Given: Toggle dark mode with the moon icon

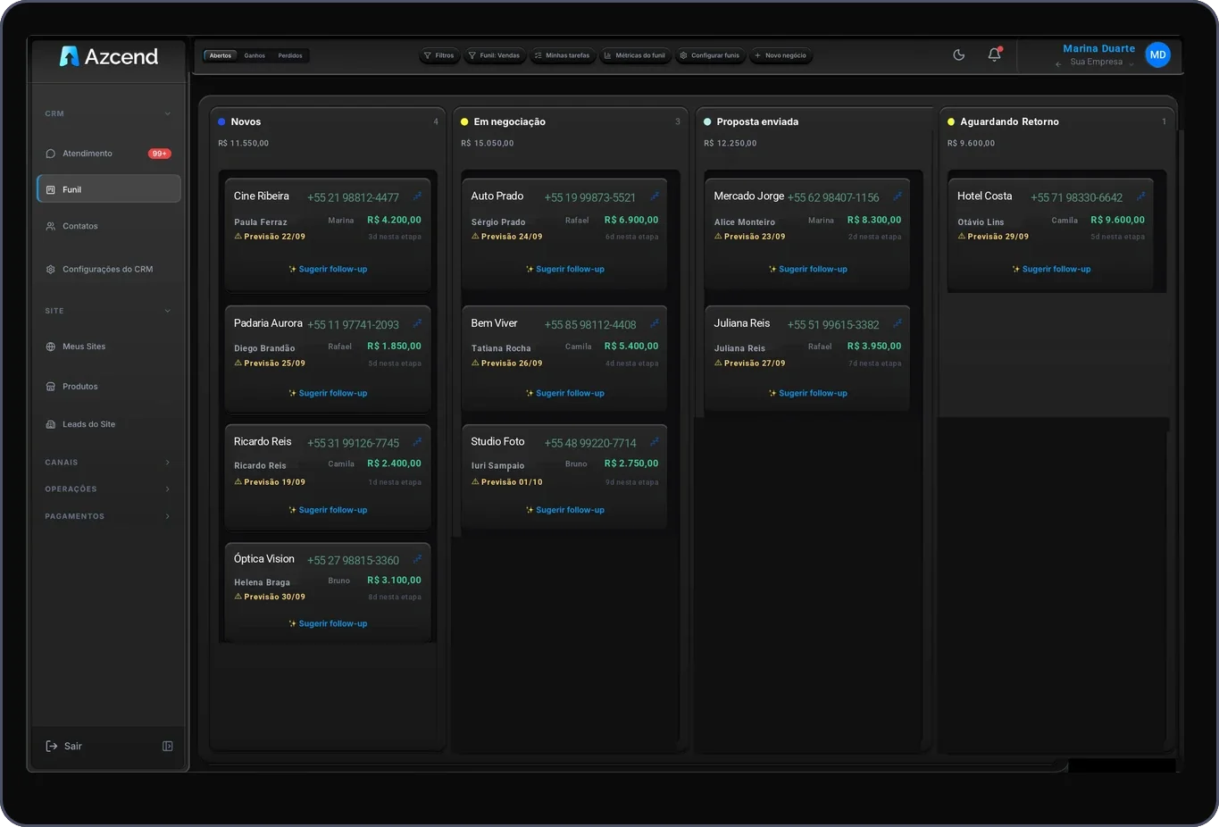Looking at the screenshot, I should point(959,54).
